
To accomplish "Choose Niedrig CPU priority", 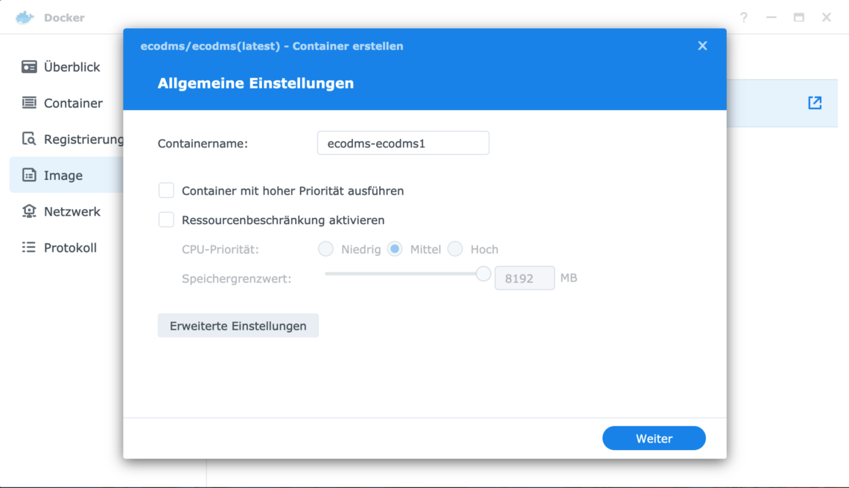I will [x=325, y=249].
